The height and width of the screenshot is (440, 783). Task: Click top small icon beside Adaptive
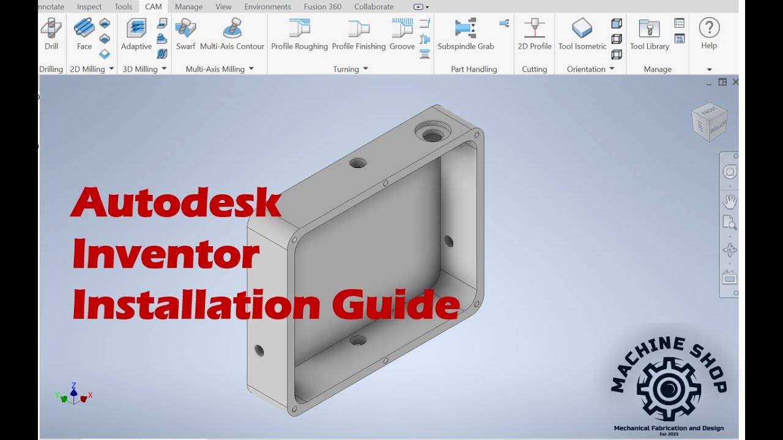click(x=162, y=23)
